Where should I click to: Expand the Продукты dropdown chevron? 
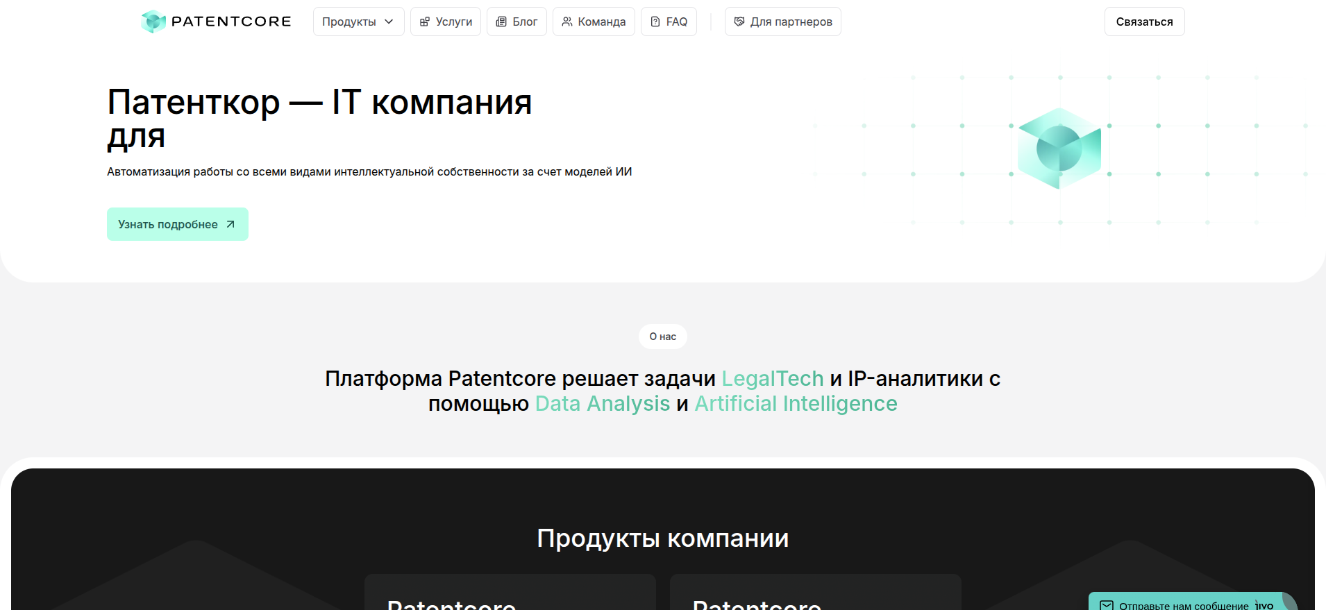pyautogui.click(x=389, y=22)
